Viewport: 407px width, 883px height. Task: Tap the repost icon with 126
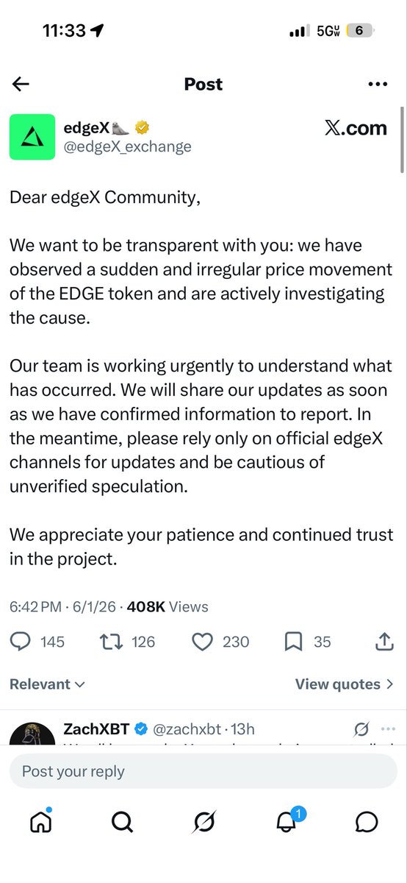111,642
